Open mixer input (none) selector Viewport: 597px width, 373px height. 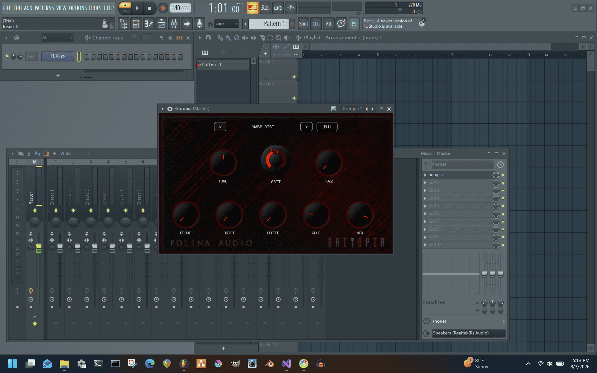[x=463, y=164]
